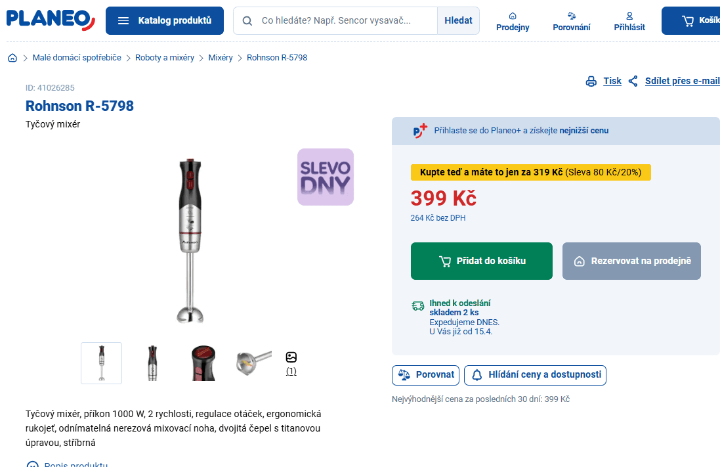
Task: Click the share via e-mail icon
Action: (633, 81)
